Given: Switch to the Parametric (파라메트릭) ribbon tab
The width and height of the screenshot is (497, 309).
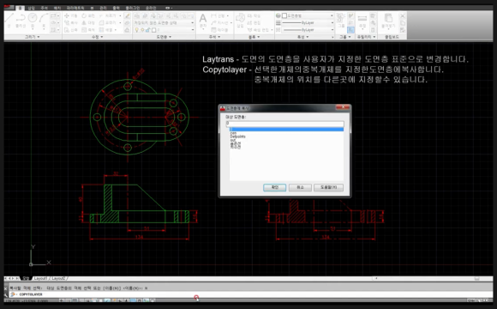Looking at the screenshot, I should click(x=75, y=8).
